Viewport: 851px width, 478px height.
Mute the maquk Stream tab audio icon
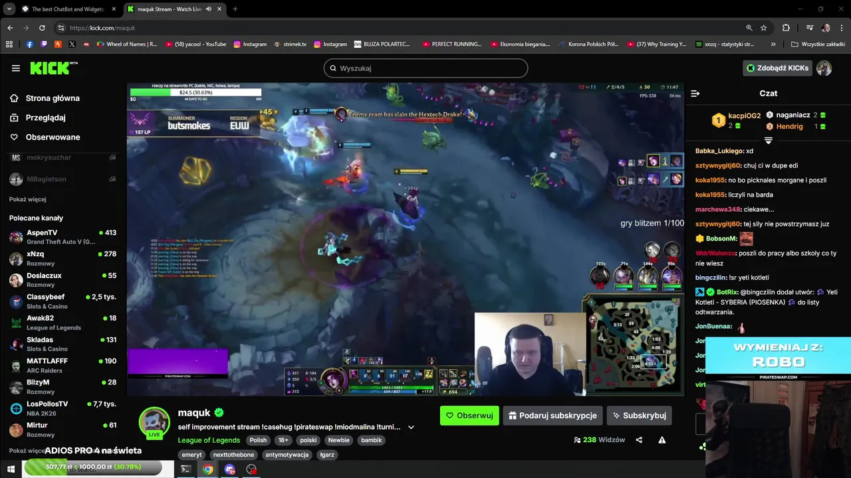coord(209,9)
